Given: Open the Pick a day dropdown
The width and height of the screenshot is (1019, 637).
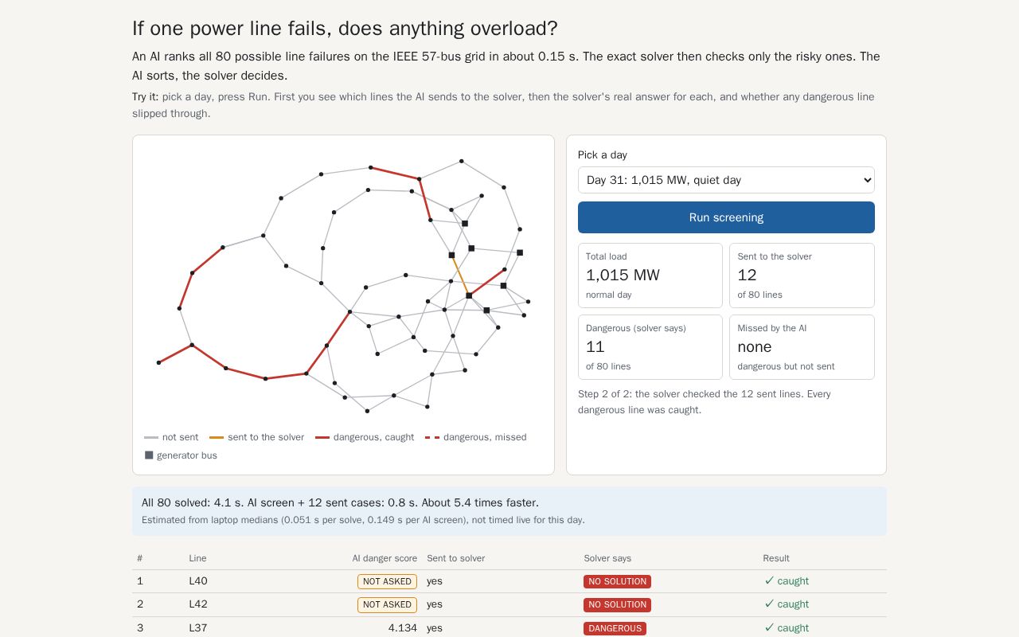Looking at the screenshot, I should (x=726, y=180).
